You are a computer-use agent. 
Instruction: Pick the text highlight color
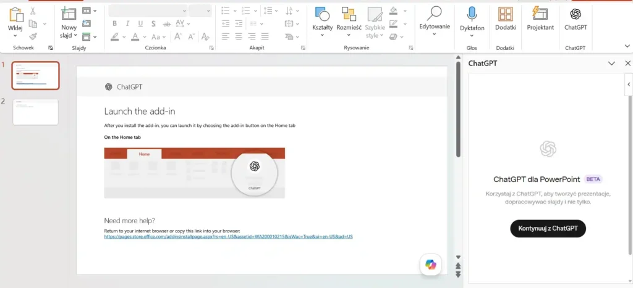click(x=115, y=36)
